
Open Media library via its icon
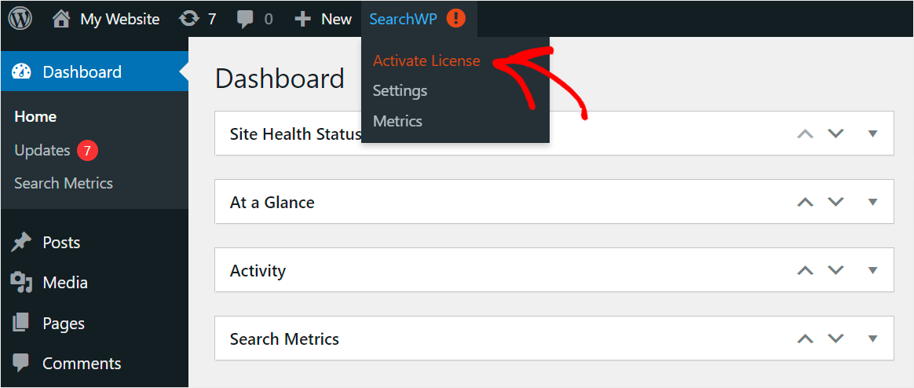tap(21, 283)
